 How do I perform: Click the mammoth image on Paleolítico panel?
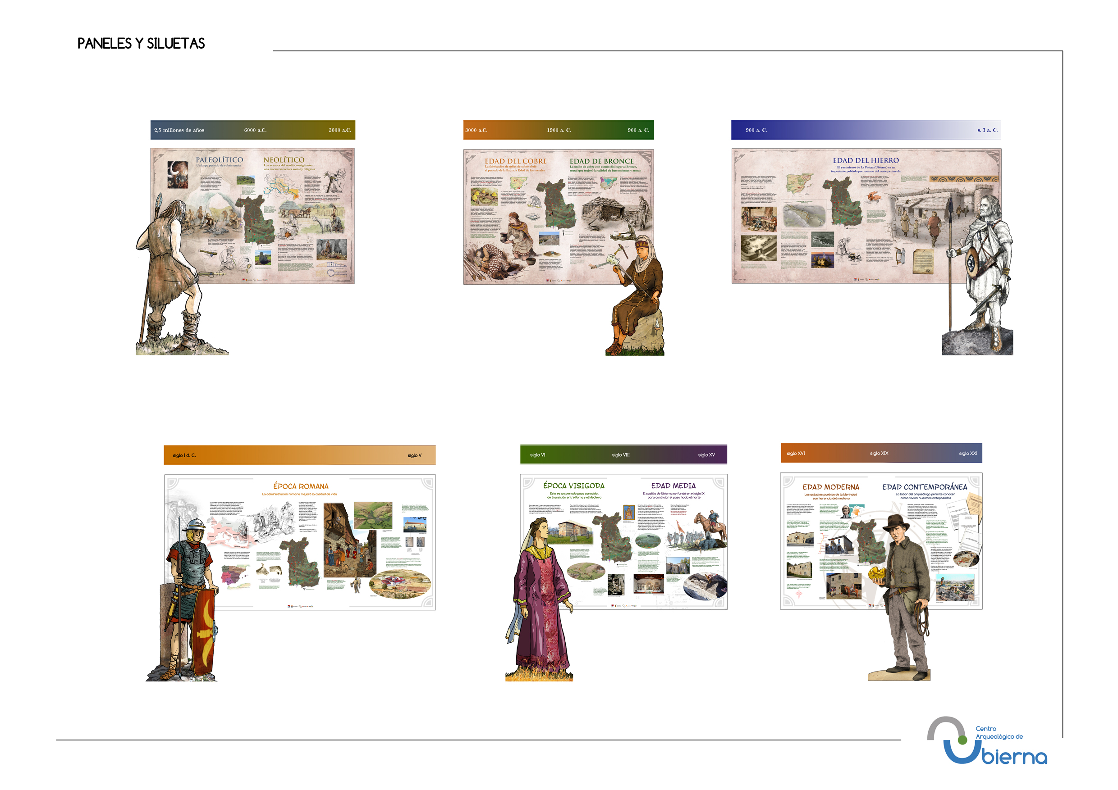tap(178, 174)
